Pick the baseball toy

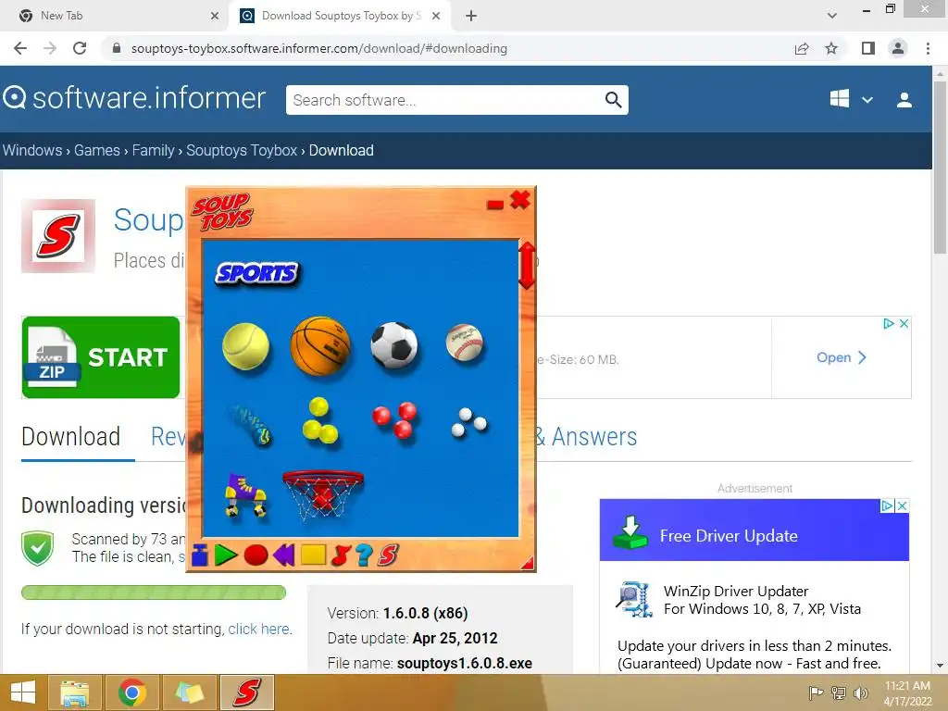(465, 343)
